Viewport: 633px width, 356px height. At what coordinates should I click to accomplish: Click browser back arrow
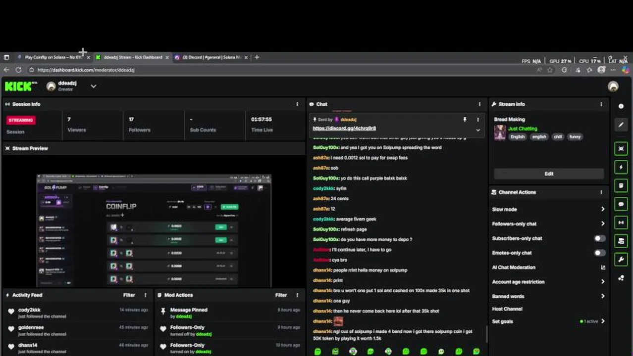[6, 70]
